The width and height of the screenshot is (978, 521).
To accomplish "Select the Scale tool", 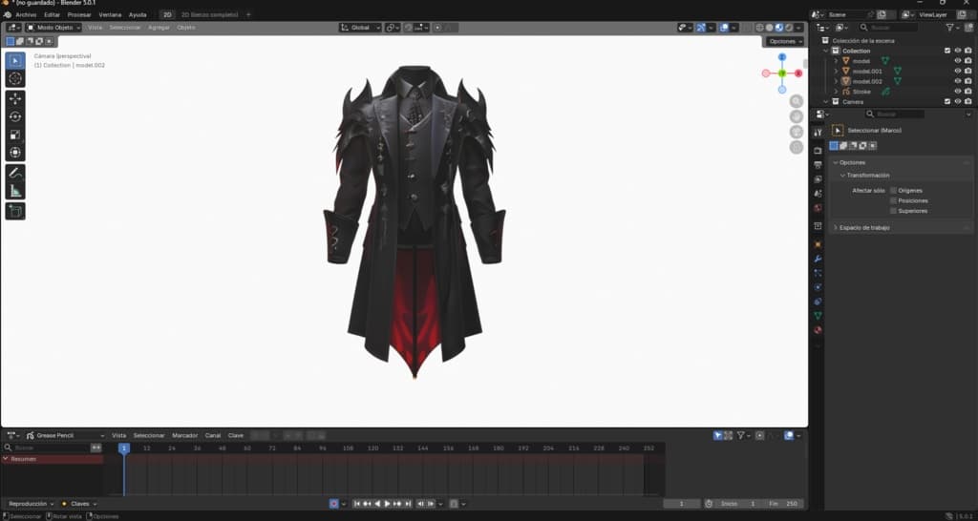I will tap(15, 135).
